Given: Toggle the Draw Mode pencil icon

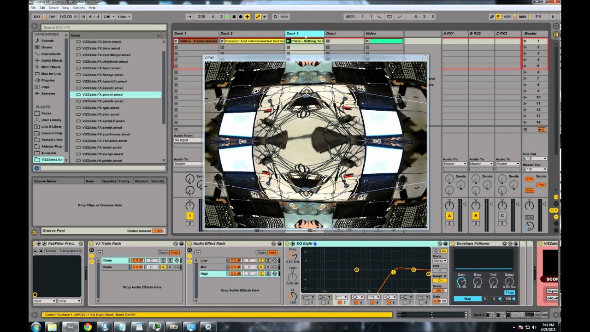Looking at the screenshot, I should [492, 17].
